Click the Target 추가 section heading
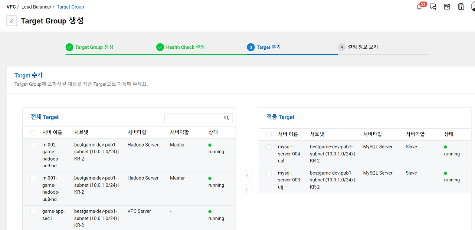 click(x=29, y=75)
